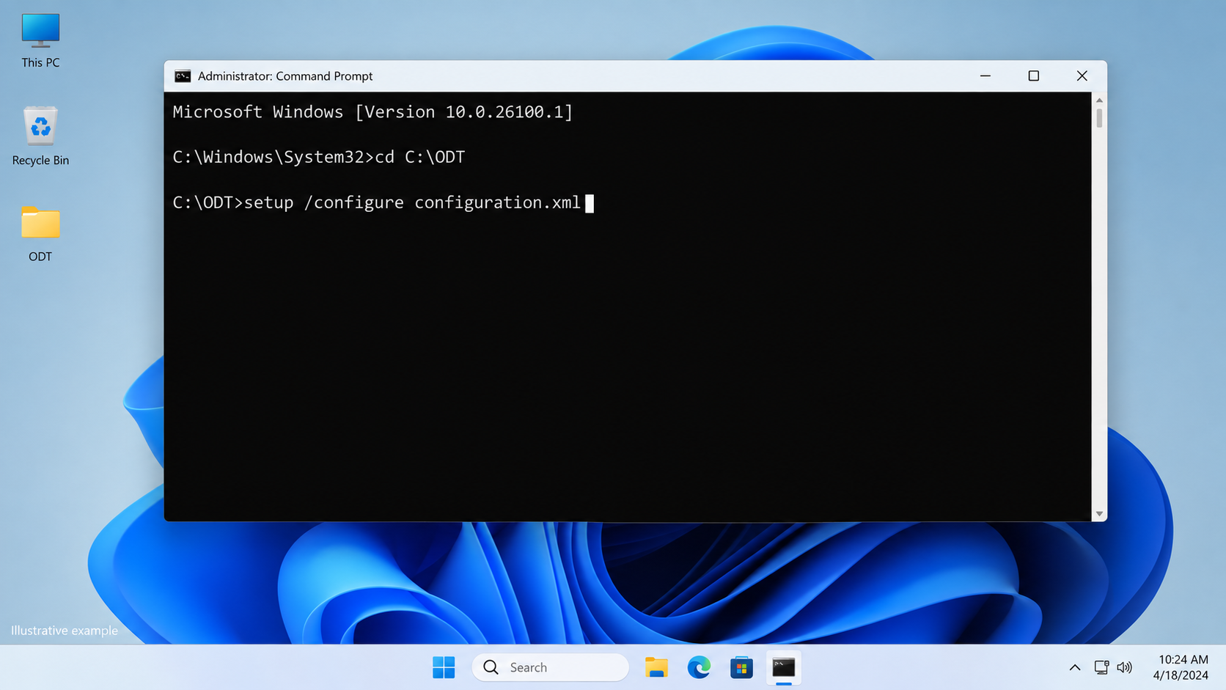Open the network status tray icon

click(1101, 667)
